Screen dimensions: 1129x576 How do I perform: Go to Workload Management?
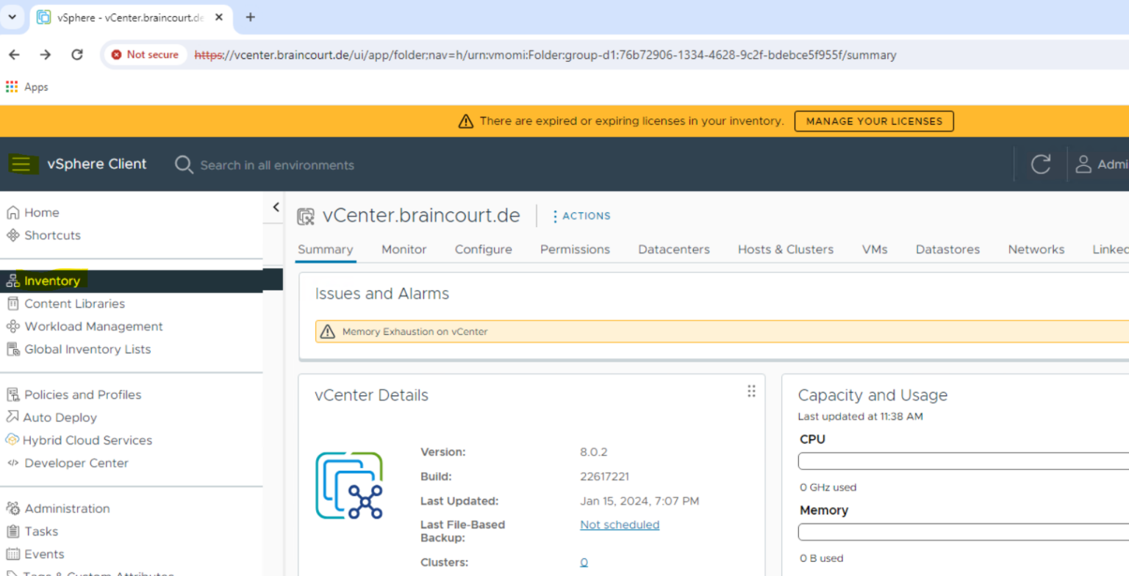(94, 326)
